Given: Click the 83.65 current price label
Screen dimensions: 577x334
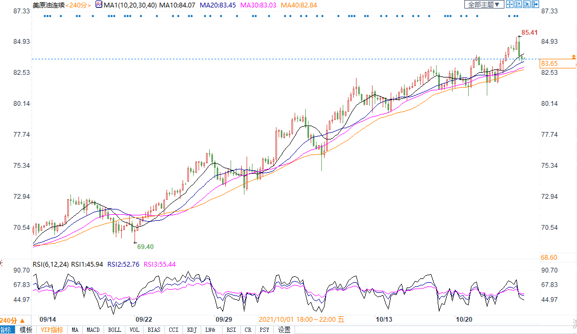Looking at the screenshot, I should (550, 63).
